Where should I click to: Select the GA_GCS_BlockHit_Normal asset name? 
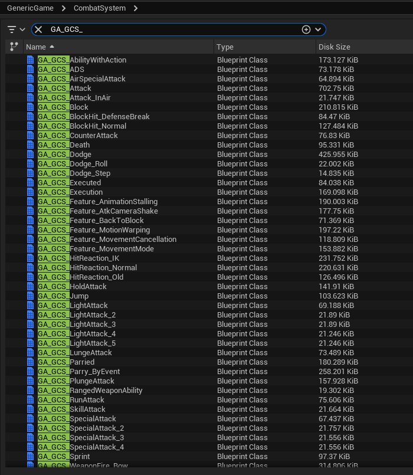[x=82, y=126]
